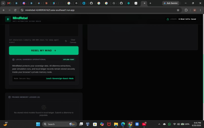204x128 pixels.
Task: Switch to the blue 'a' icon tab
Action: tap(84, 3)
